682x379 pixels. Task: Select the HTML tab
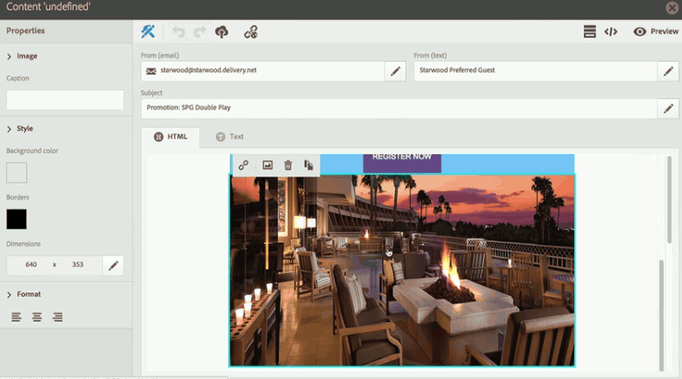(x=170, y=137)
